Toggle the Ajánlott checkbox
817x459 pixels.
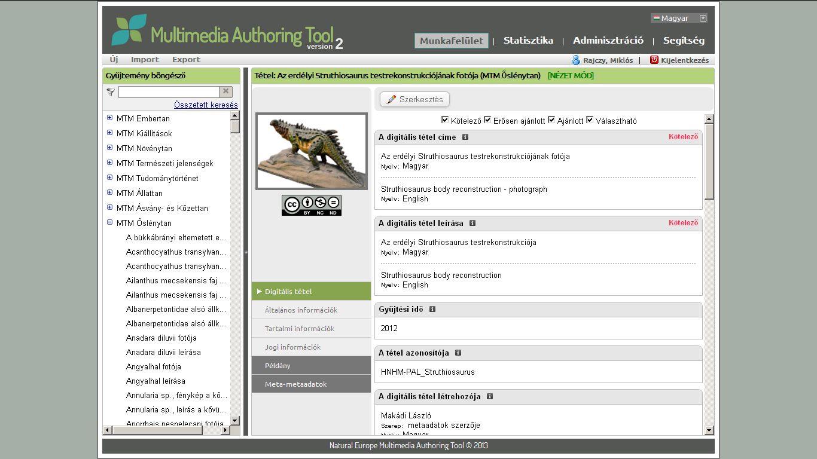(551, 120)
